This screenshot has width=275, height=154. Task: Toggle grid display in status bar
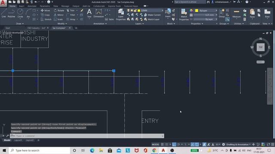(162, 145)
